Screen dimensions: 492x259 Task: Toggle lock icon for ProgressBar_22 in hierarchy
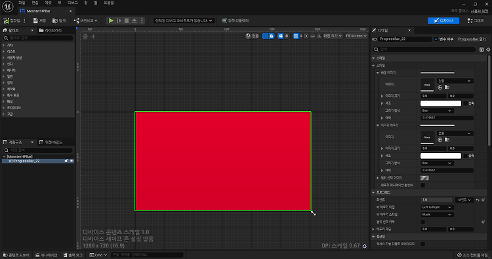click(66, 161)
